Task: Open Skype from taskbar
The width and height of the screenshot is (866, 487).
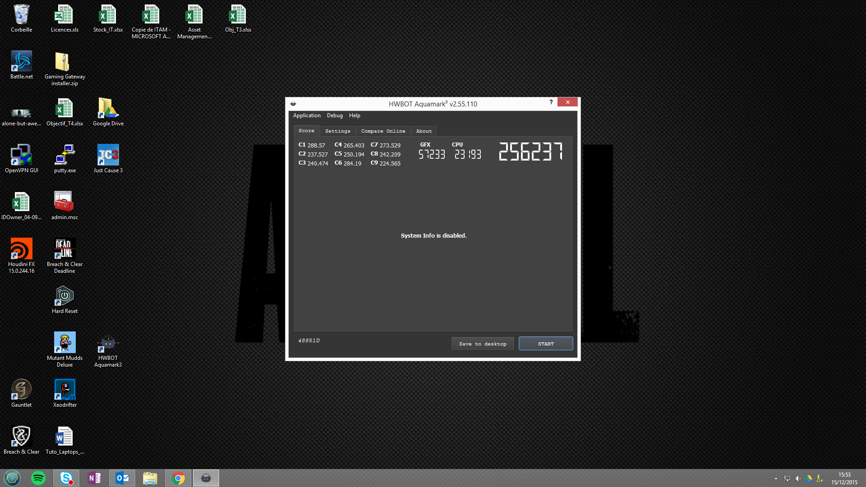Action: pyautogui.click(x=66, y=478)
